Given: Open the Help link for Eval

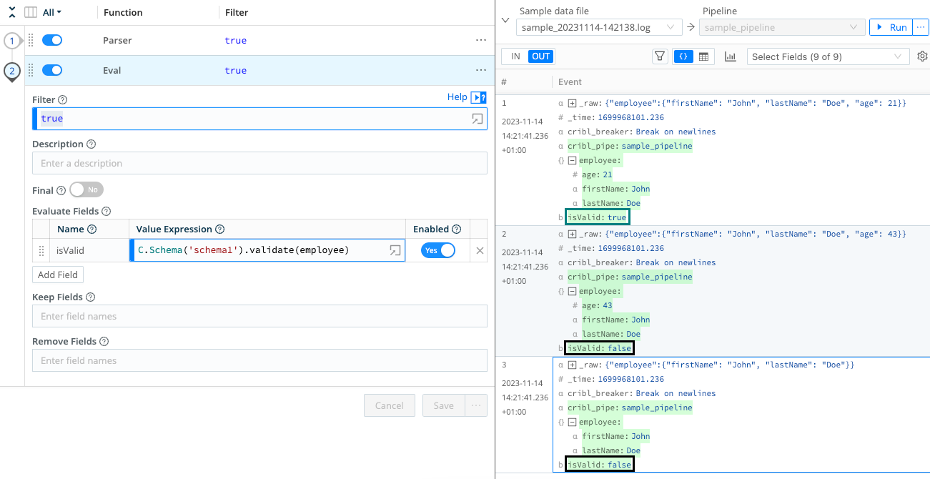Looking at the screenshot, I should (x=467, y=97).
